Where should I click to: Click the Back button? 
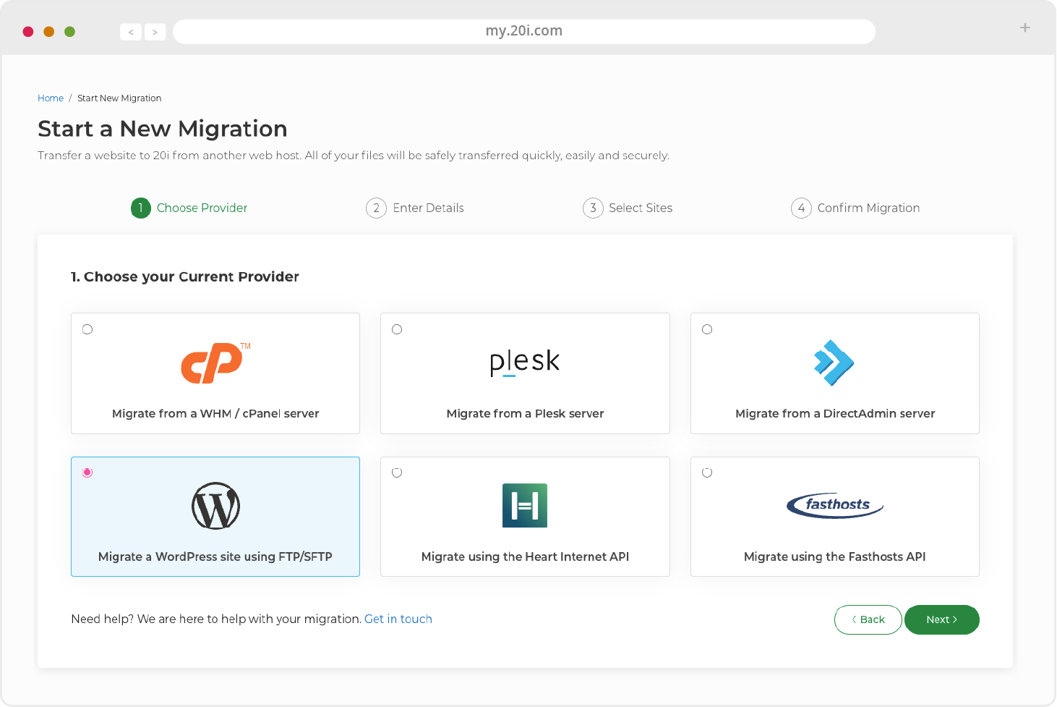coord(868,619)
